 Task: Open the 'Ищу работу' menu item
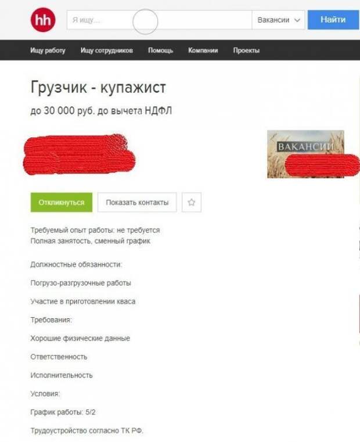click(48, 50)
